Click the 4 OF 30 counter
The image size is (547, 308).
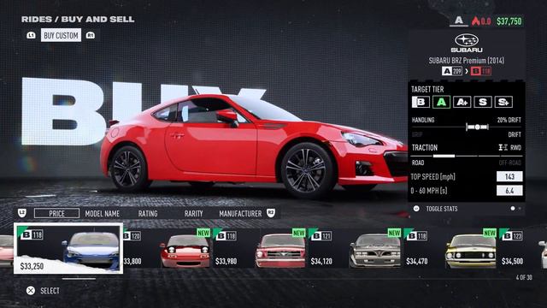524,277
